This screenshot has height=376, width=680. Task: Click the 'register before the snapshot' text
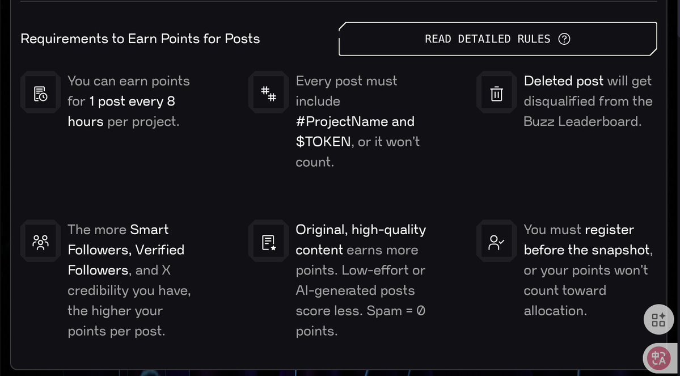click(588, 239)
